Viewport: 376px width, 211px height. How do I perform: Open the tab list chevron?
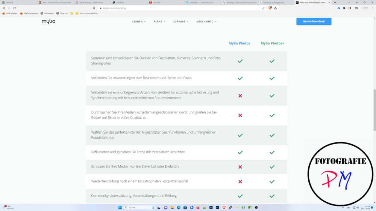click(x=349, y=2)
